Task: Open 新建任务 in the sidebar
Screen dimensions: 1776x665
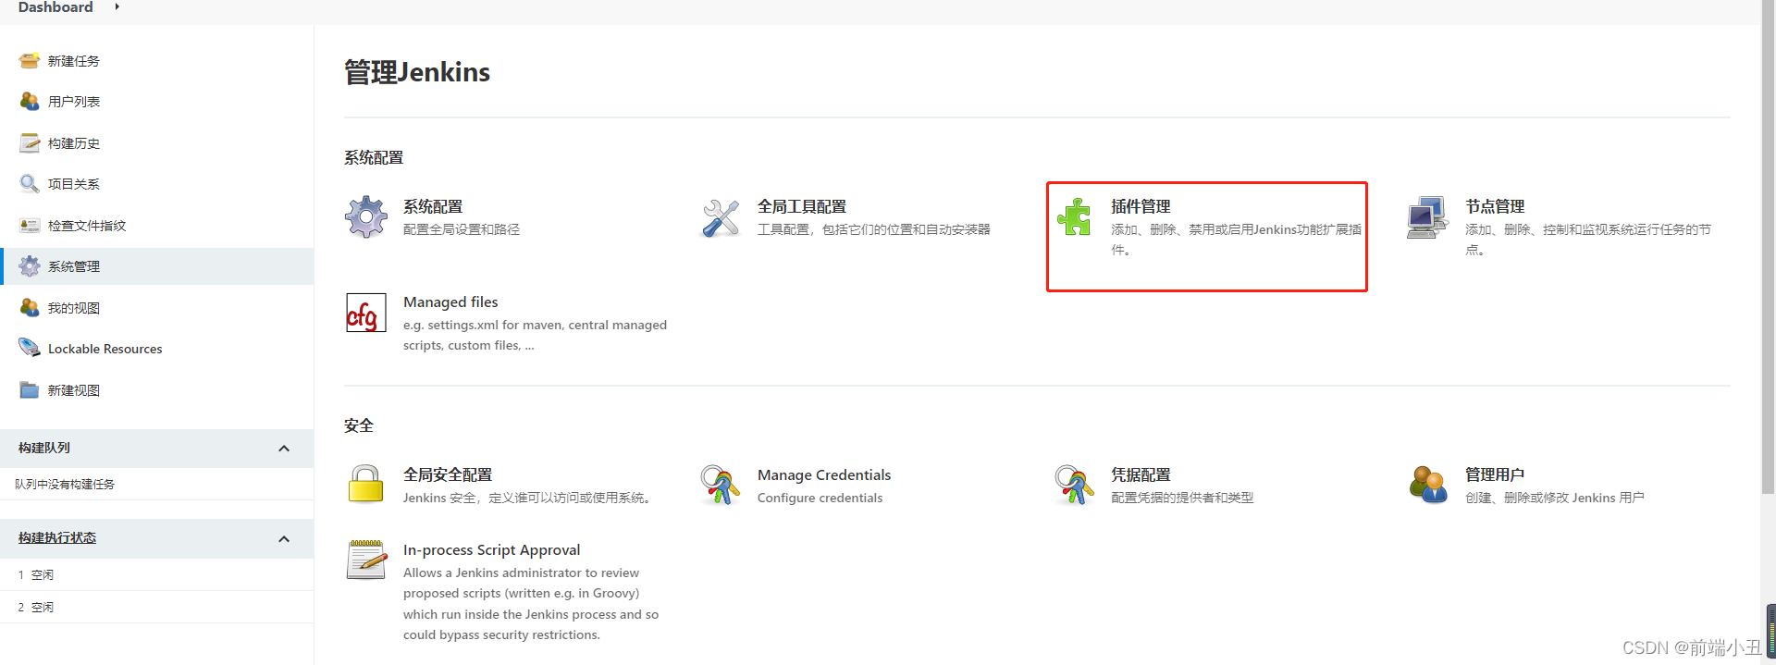Action: click(x=74, y=61)
